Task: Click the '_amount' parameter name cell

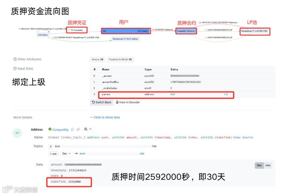Action: (107, 76)
